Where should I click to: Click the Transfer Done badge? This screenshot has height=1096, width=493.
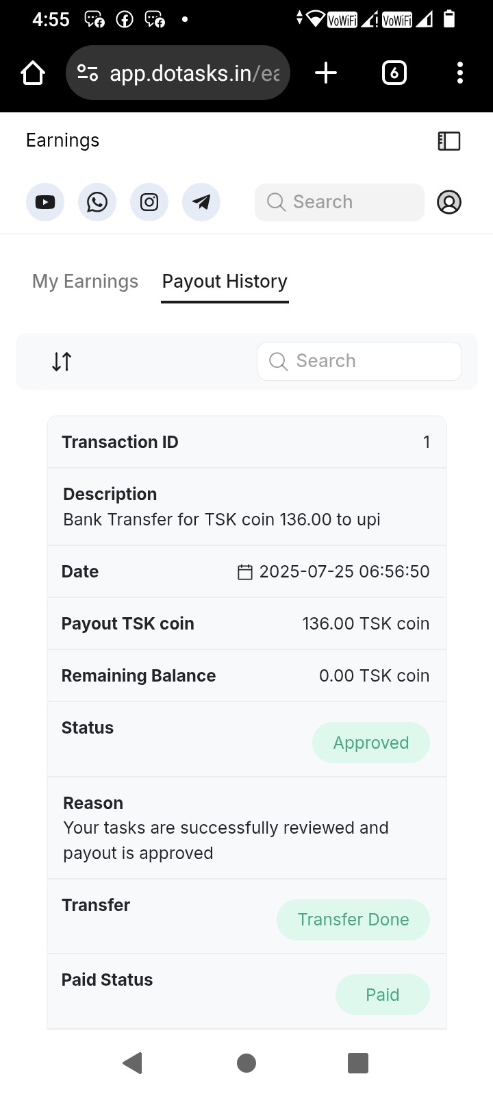pyautogui.click(x=353, y=919)
